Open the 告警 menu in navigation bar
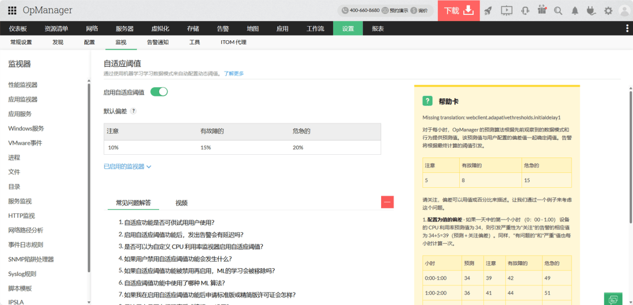 click(x=223, y=28)
